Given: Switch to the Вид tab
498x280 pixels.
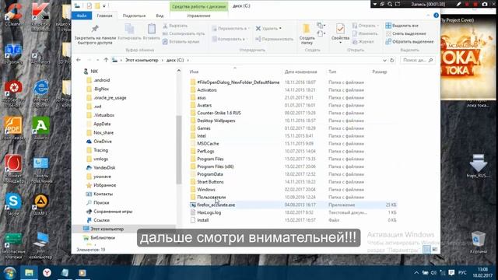Looking at the screenshot, I should coord(160,16).
